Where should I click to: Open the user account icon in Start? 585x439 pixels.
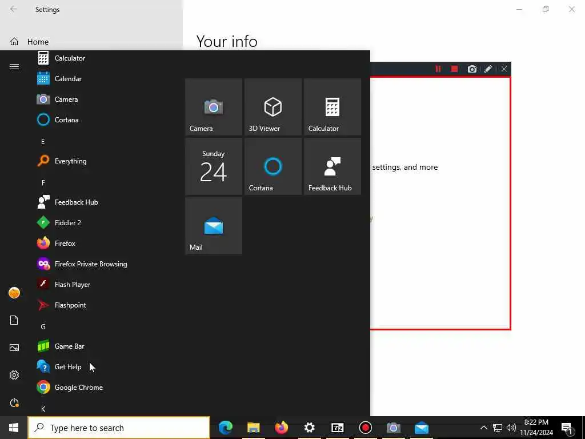[x=14, y=293]
